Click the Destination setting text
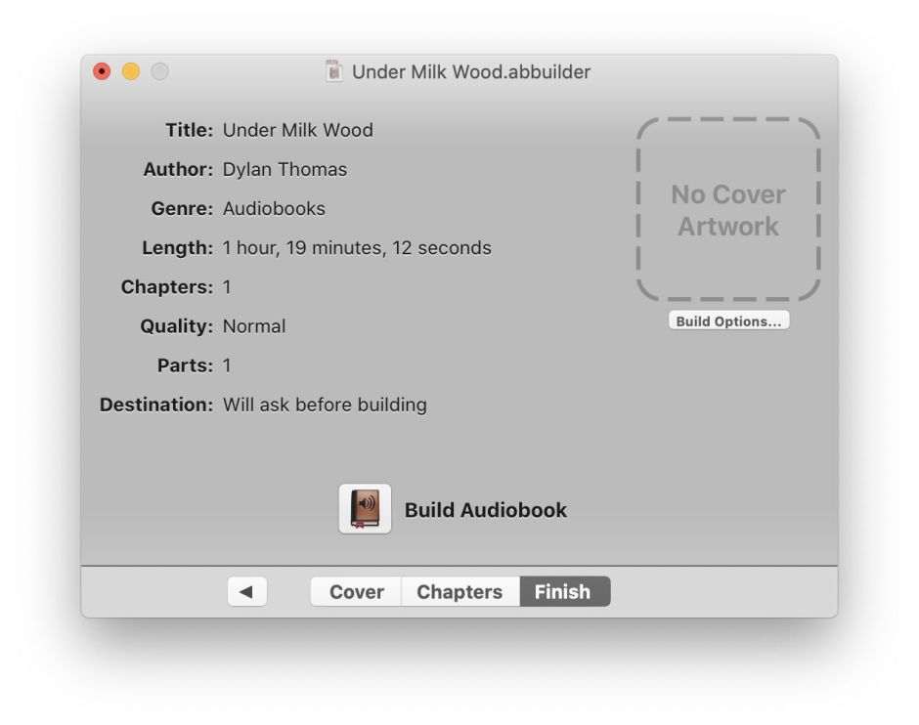Screen dimensions: 919x725 [x=325, y=404]
